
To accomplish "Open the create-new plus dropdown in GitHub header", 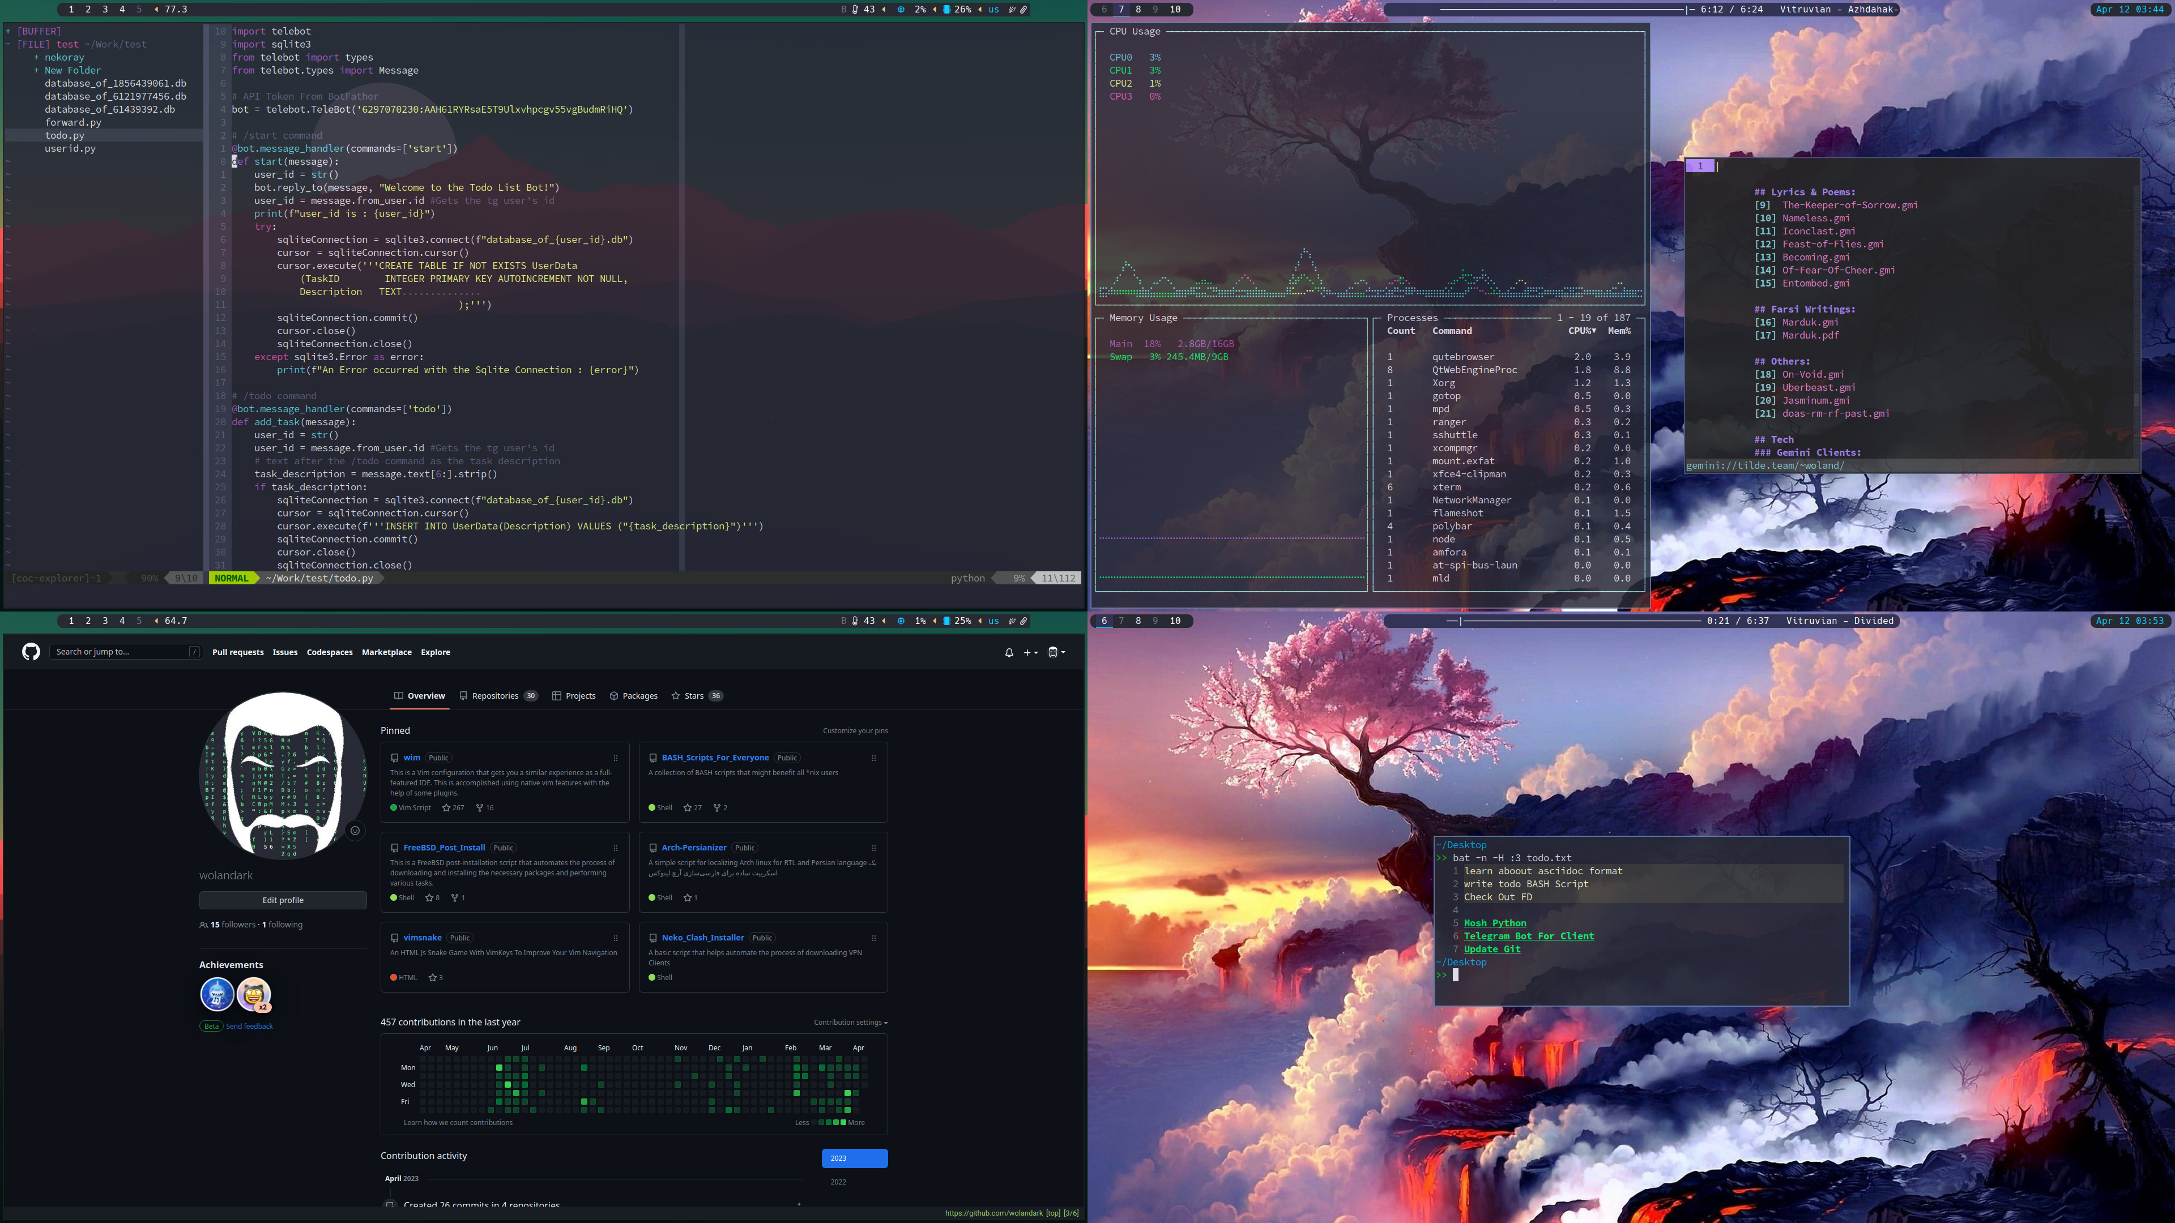I will point(1029,652).
